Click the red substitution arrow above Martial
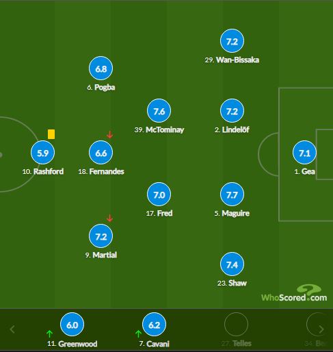 110,218
